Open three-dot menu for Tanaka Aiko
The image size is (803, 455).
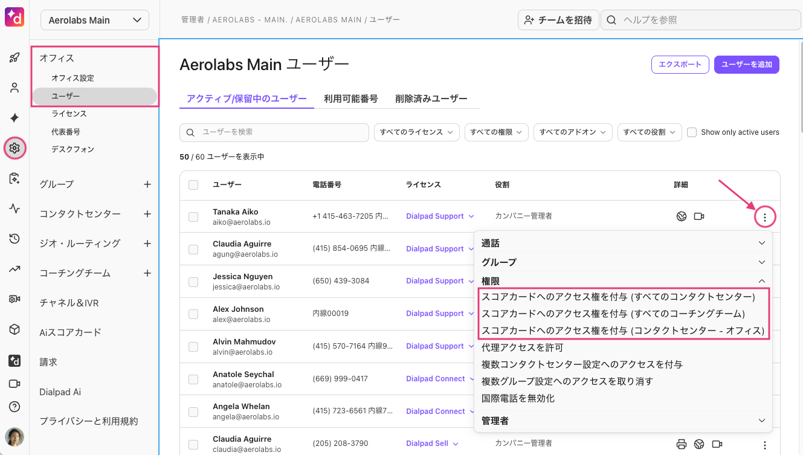coord(765,217)
